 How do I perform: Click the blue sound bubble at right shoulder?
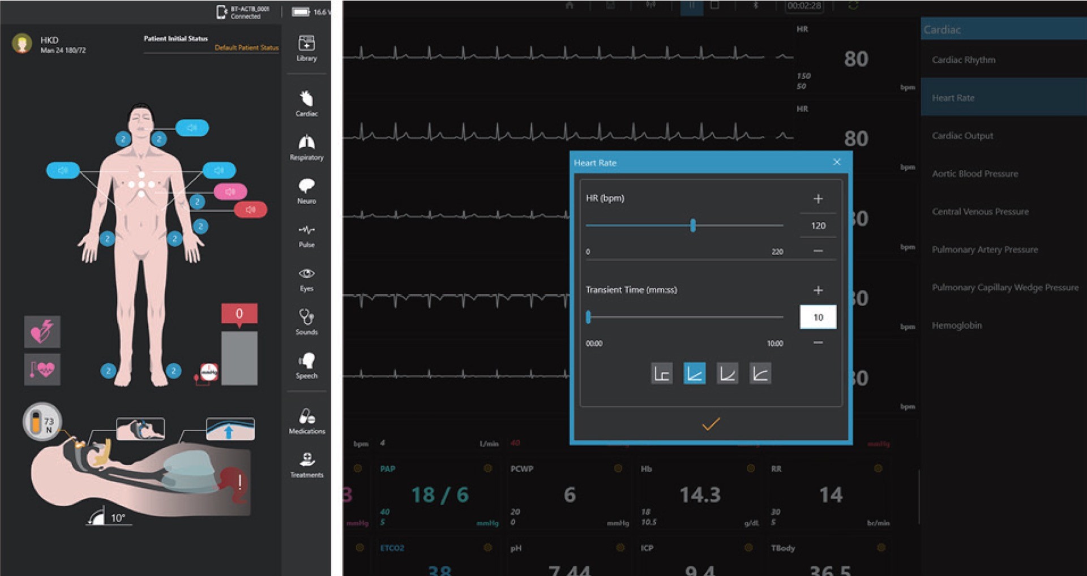(x=219, y=170)
